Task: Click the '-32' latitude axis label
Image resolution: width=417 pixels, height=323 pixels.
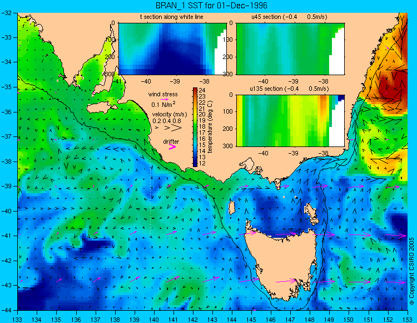Action: pos(6,12)
